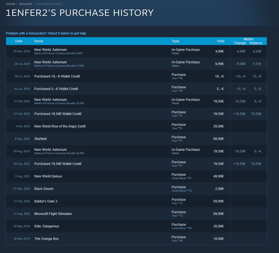
Task: Open 'Purchased 5,--€ Wallet Credit' transaction
Action: pyautogui.click(x=136, y=89)
